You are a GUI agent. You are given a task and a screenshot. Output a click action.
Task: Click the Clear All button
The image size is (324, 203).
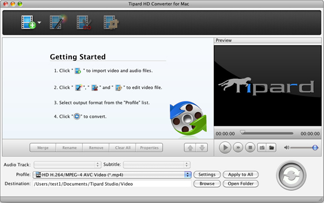point(123,147)
